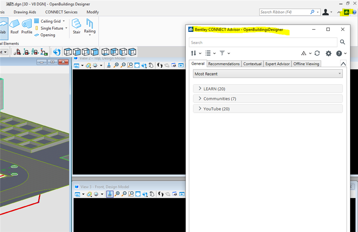
Task: Minimize the inner view window at left
Action: pyautogui.click(x=41, y=62)
